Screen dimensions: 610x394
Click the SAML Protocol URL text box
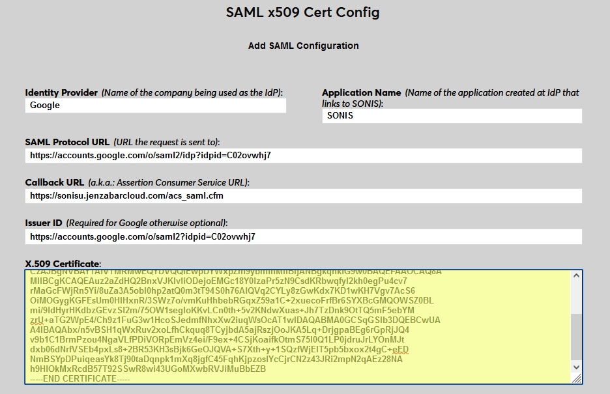click(303, 156)
